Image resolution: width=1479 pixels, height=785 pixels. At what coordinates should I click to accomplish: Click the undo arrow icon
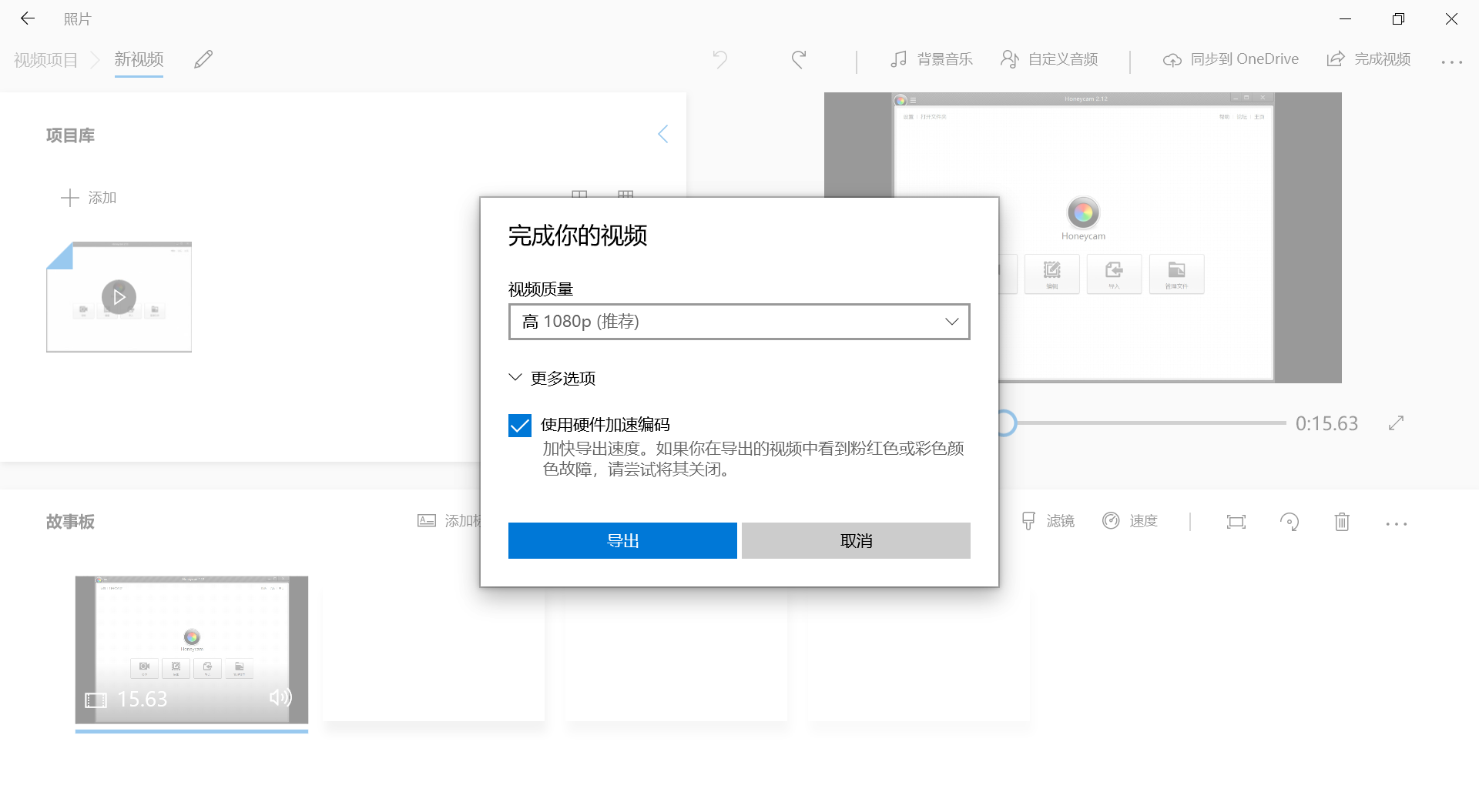coord(720,59)
